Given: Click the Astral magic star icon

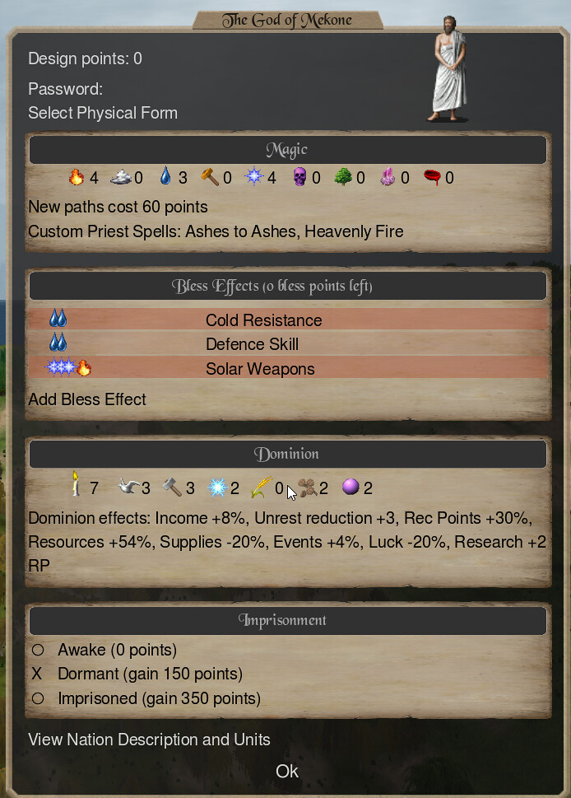Looking at the screenshot, I should (253, 176).
